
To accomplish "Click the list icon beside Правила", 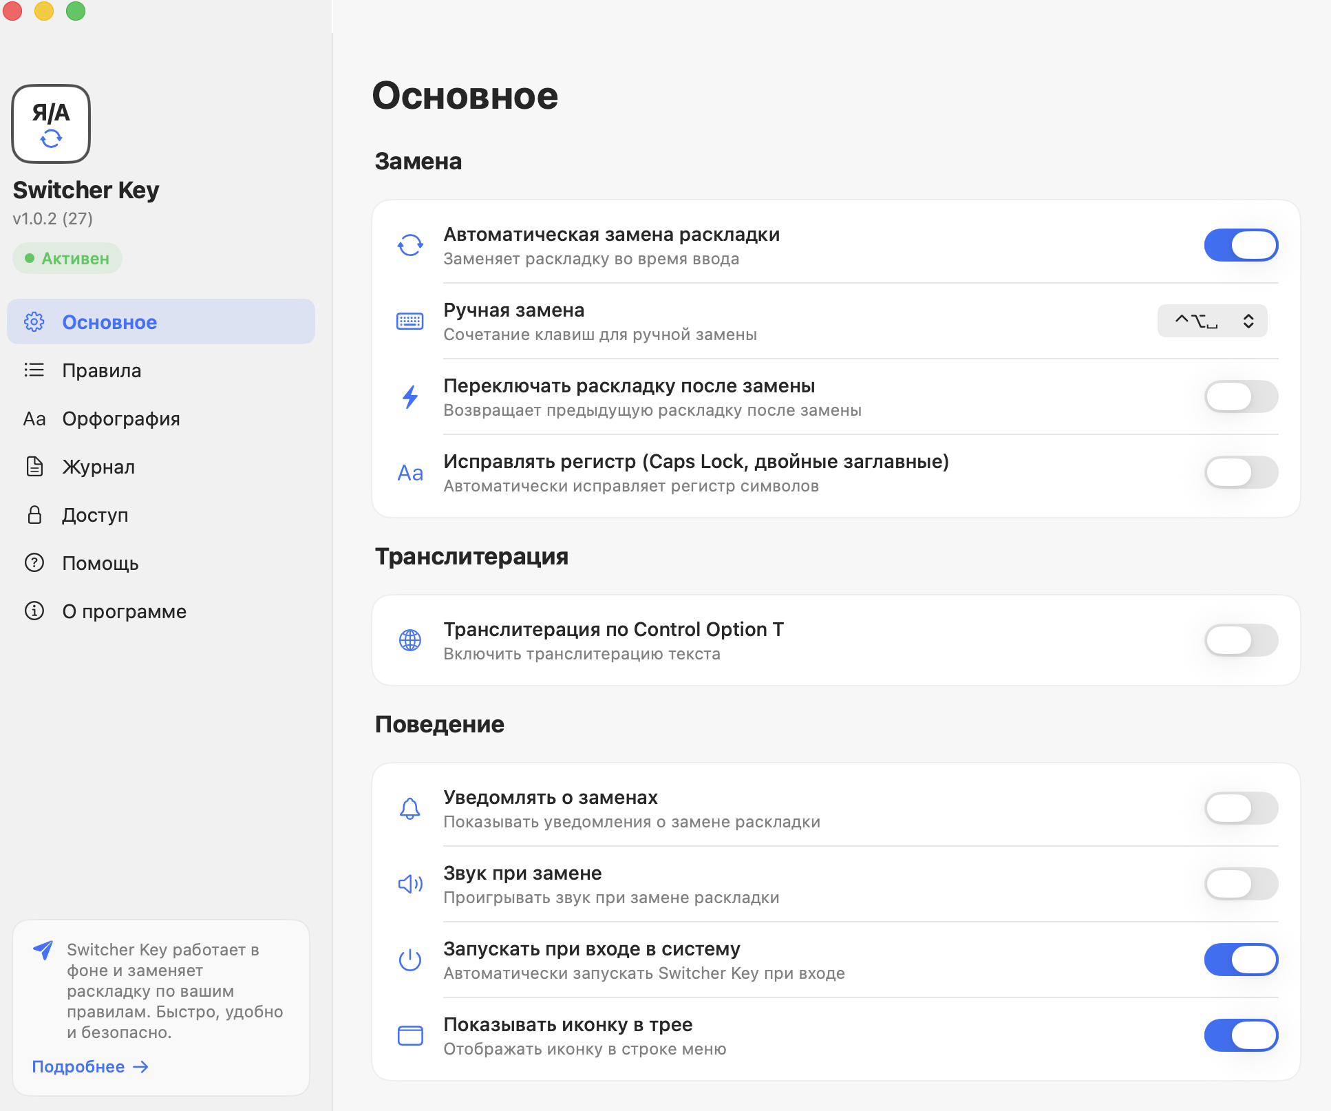I will pos(34,370).
